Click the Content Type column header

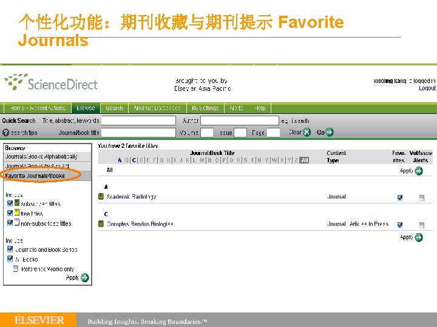(336, 157)
